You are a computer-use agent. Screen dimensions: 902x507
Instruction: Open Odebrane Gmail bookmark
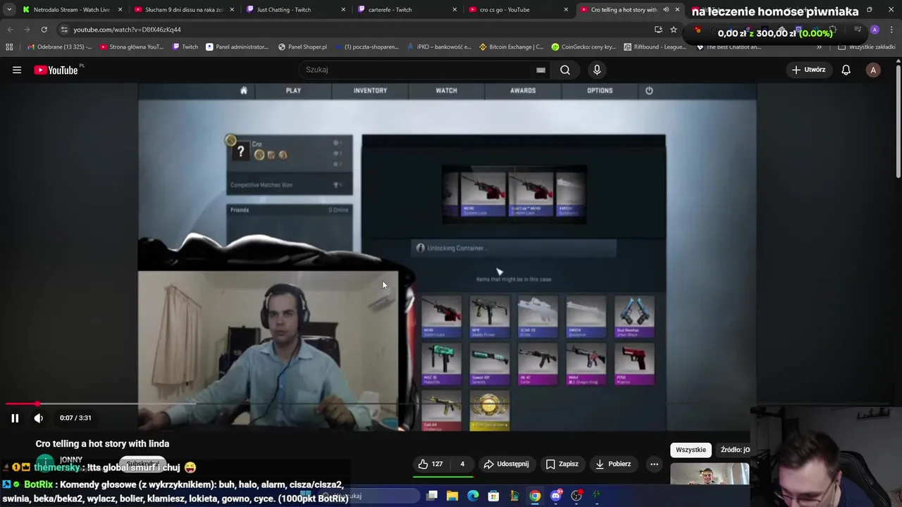point(59,46)
